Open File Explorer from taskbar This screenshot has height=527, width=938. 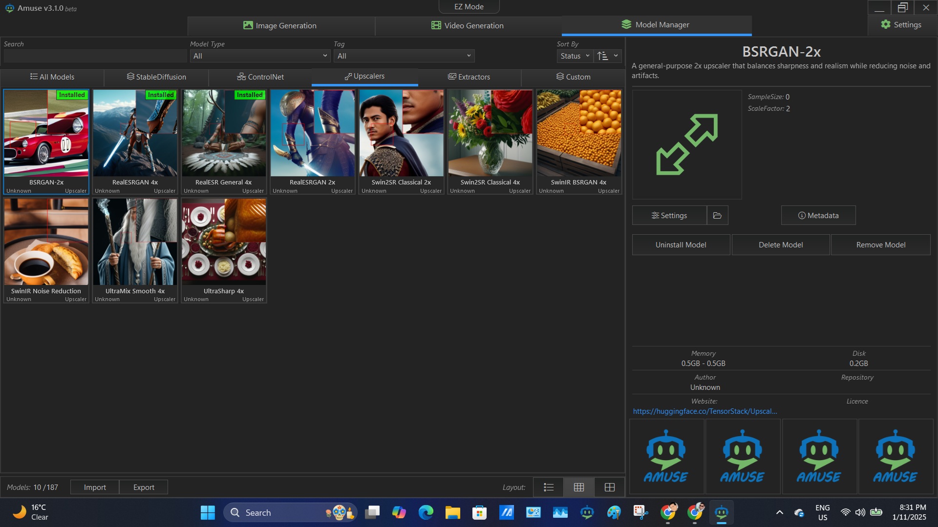452,512
